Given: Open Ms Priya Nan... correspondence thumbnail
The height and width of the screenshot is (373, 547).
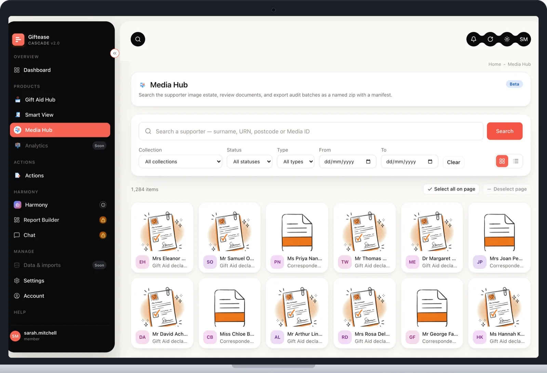Looking at the screenshot, I should [297, 232].
